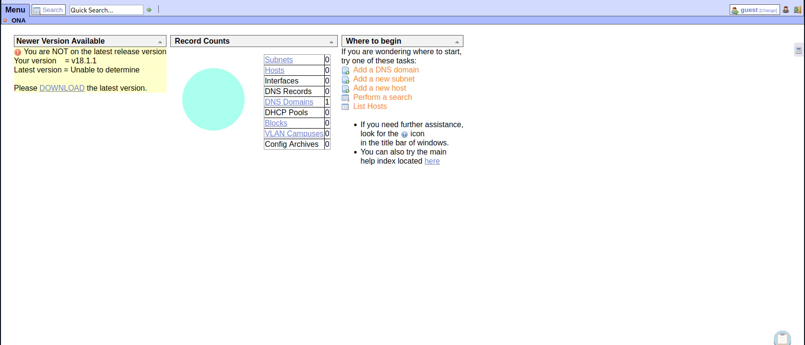Screen dimensions: 805x345
Task: Select the Add a new subnet task
Action: click(384, 79)
